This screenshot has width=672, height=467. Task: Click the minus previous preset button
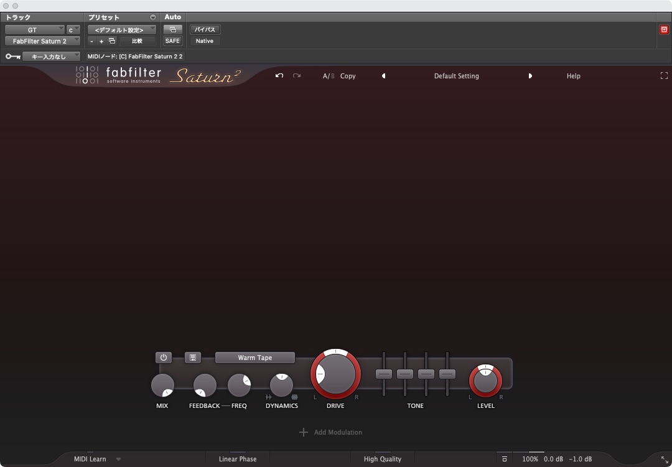coord(91,41)
